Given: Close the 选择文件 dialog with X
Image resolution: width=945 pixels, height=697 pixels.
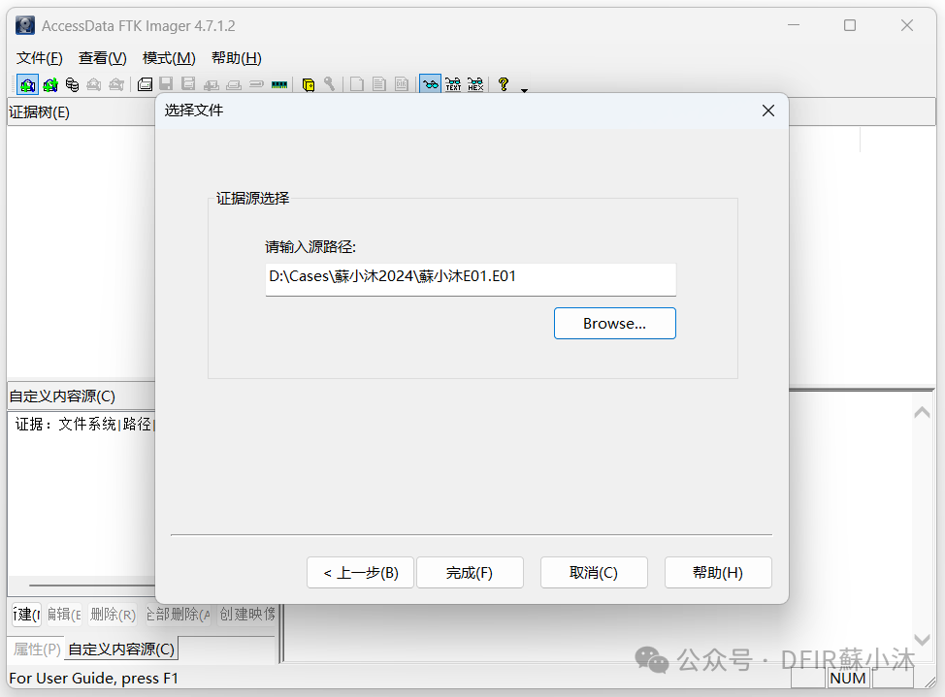Looking at the screenshot, I should tap(767, 111).
